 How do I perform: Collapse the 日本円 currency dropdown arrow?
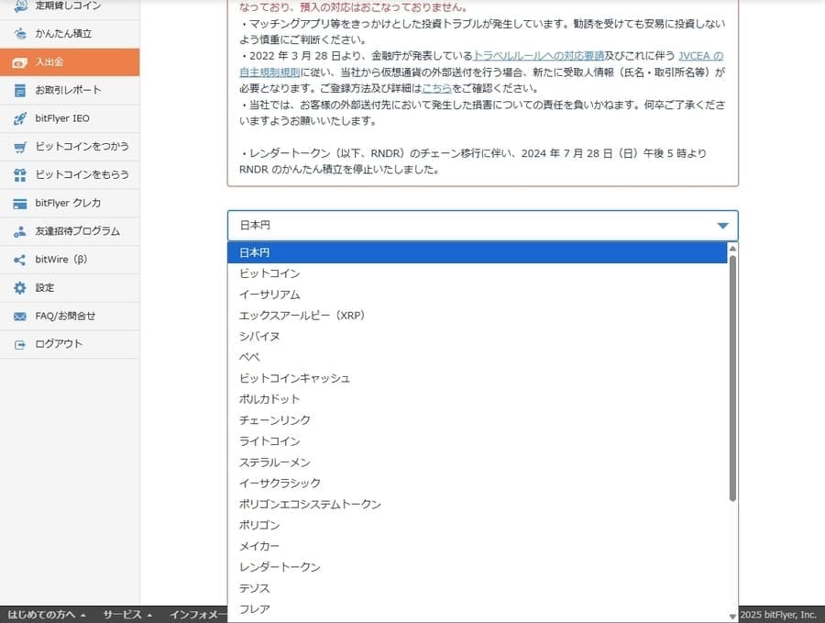pyautogui.click(x=722, y=226)
